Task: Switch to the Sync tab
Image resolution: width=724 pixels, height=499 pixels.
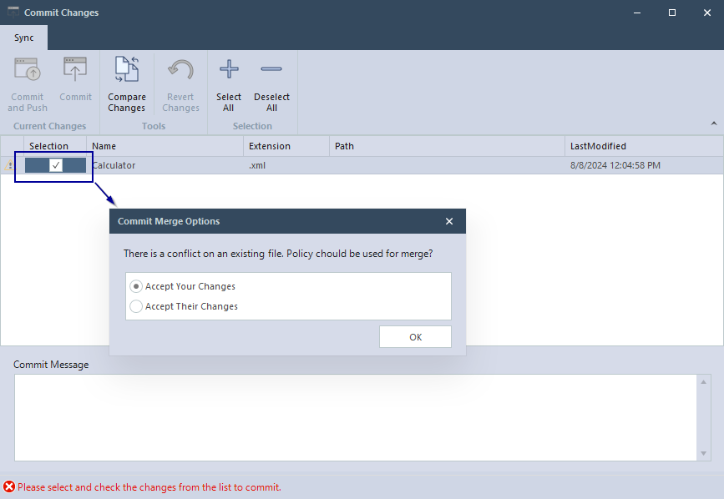Action: click(23, 38)
